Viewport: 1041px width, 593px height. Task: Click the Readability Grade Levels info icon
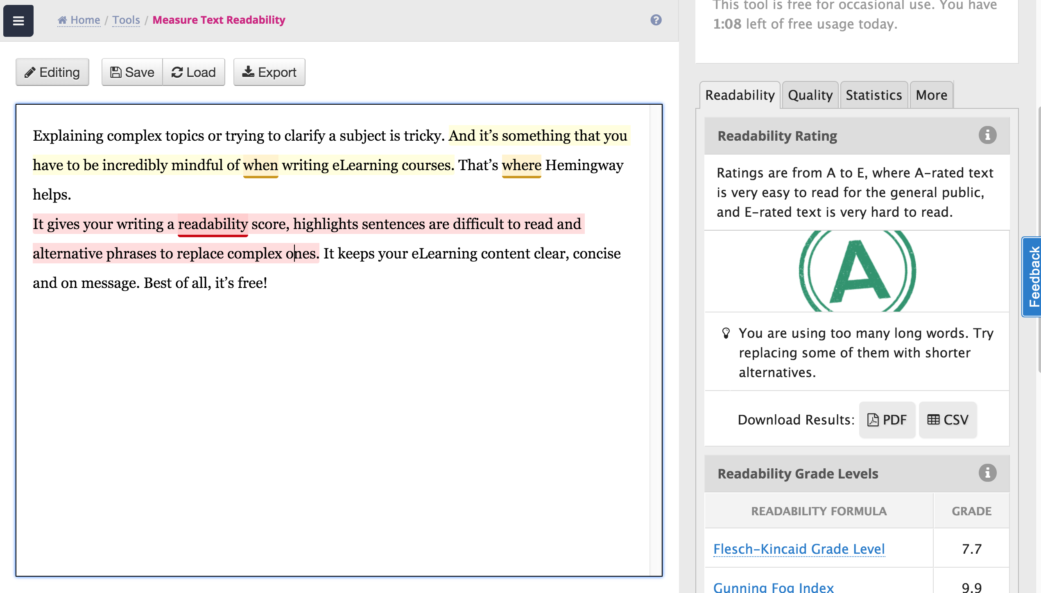(987, 473)
